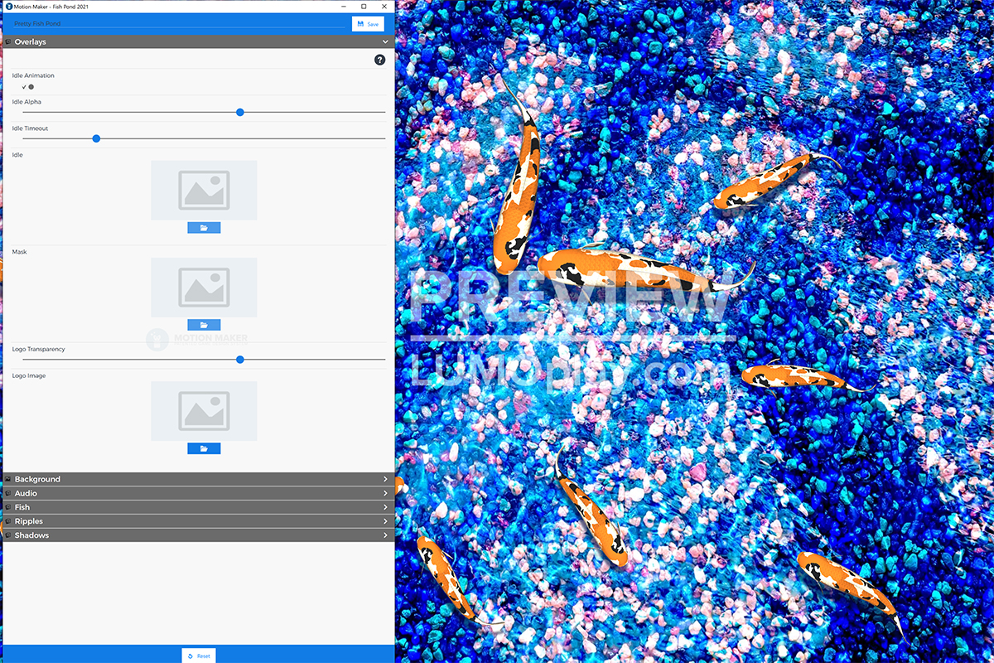
Task: Click the Idle image placeholder thumbnail
Action: (204, 190)
